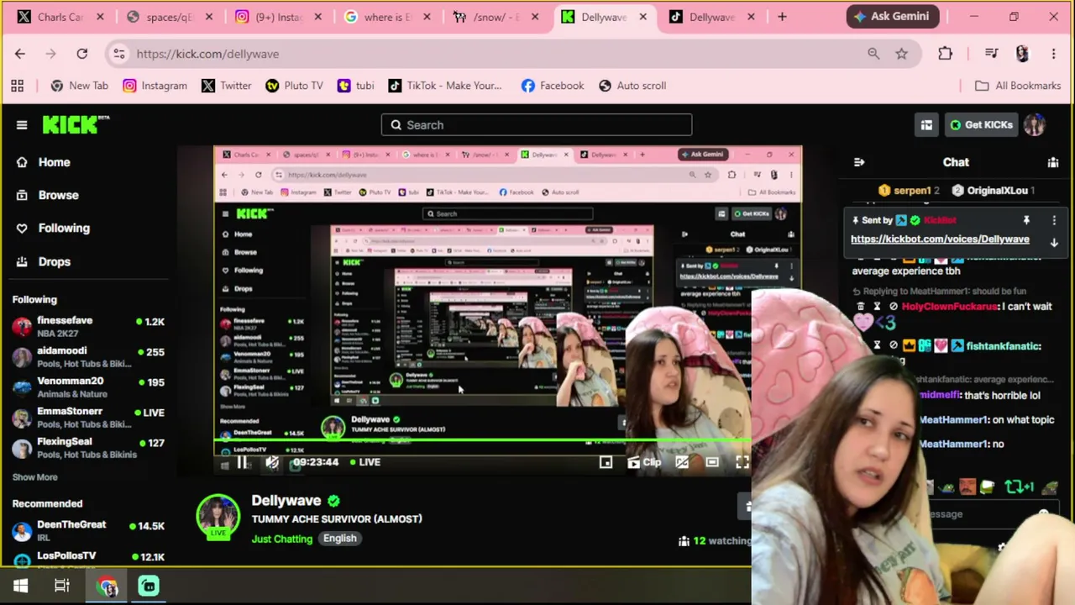
Task: Toggle theater mode on the player
Action: click(x=712, y=462)
